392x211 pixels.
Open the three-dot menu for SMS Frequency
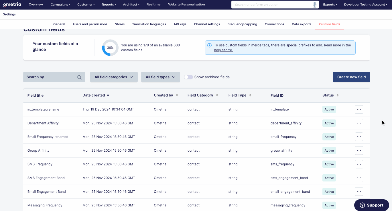[359, 164]
